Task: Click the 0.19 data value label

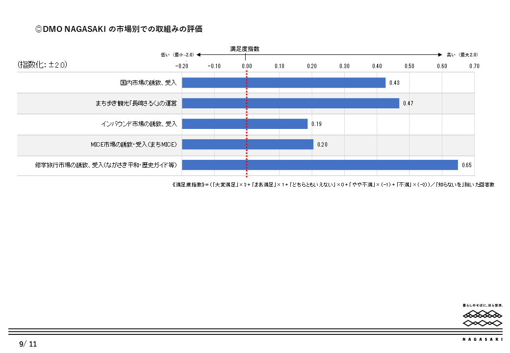Action: (x=316, y=124)
